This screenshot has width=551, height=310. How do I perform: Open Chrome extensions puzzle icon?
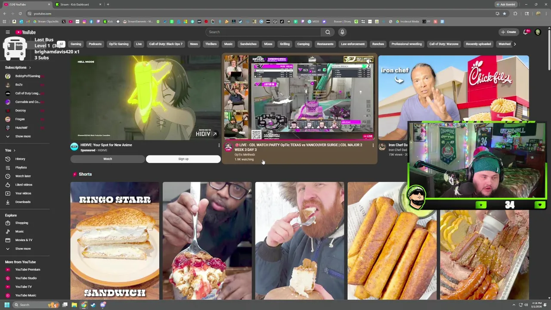[x=515, y=13]
